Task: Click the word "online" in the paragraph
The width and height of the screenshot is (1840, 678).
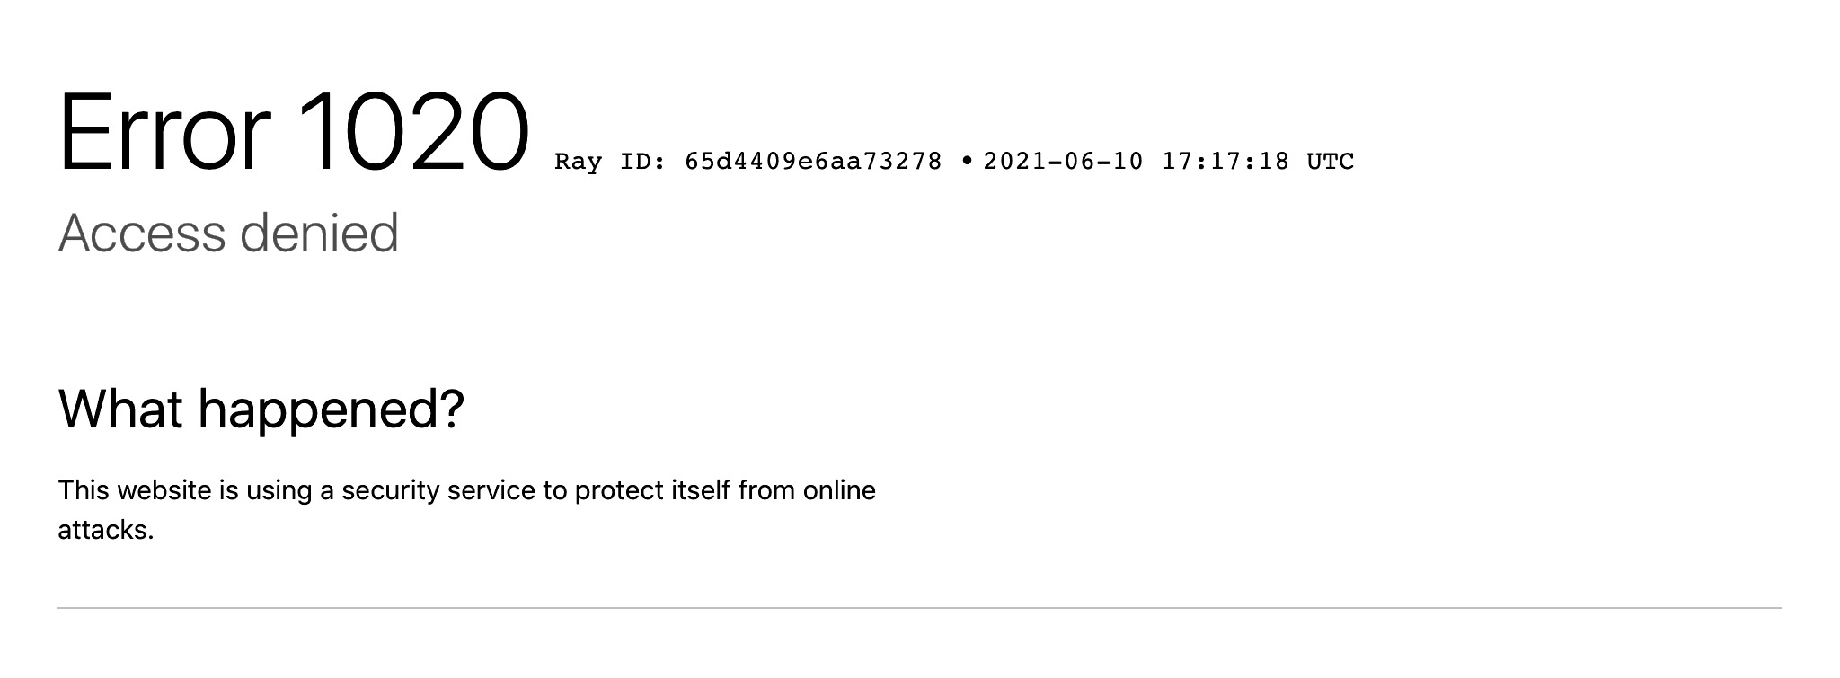Action: tap(839, 490)
